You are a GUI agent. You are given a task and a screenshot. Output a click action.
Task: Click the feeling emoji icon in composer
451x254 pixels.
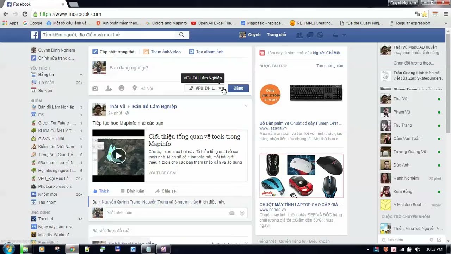point(122,88)
